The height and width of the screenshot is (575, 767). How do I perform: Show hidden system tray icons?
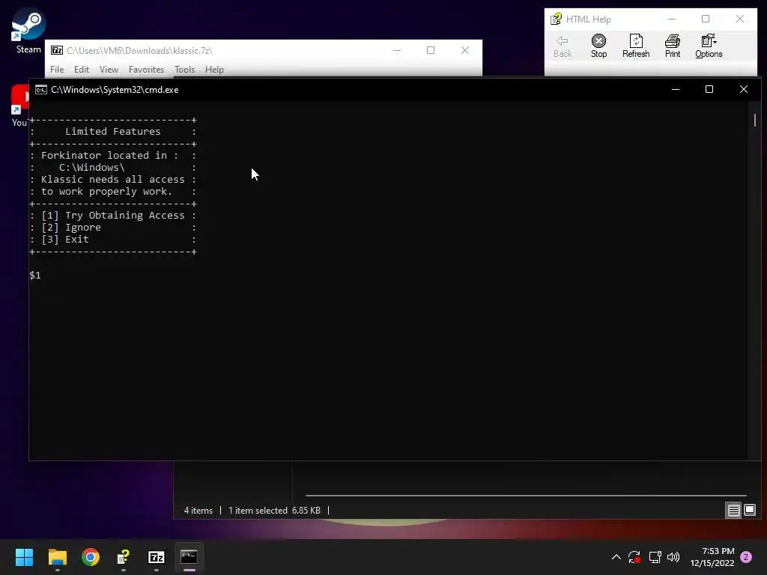point(616,557)
